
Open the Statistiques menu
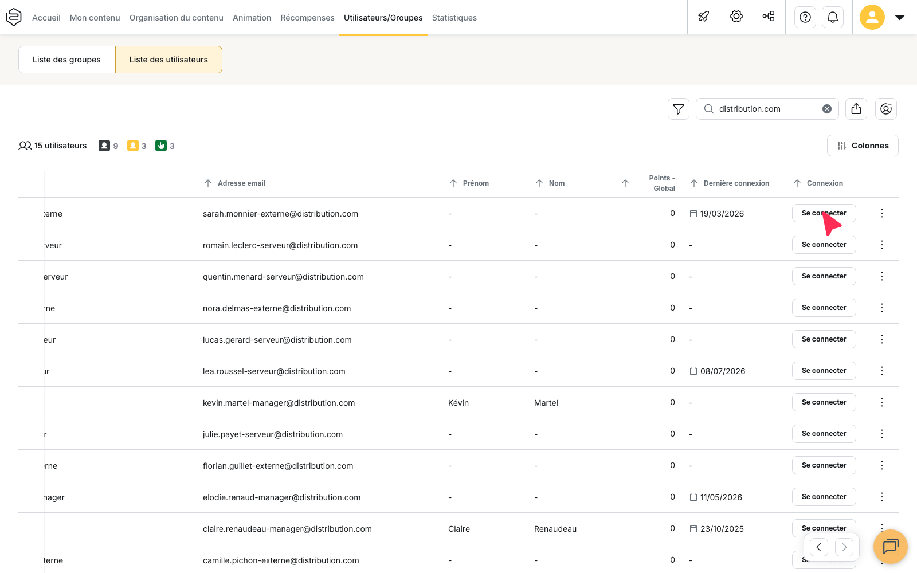[454, 18]
